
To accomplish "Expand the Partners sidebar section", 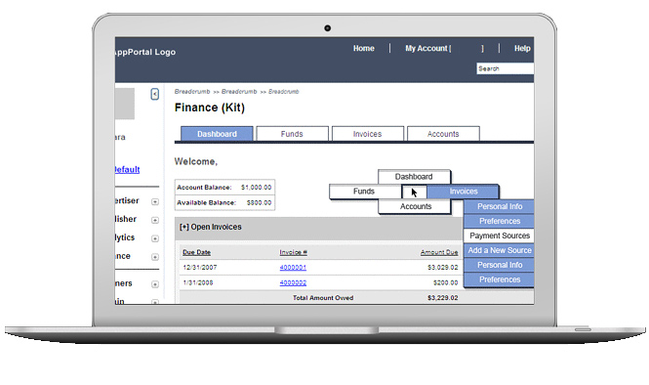I will pyautogui.click(x=155, y=284).
